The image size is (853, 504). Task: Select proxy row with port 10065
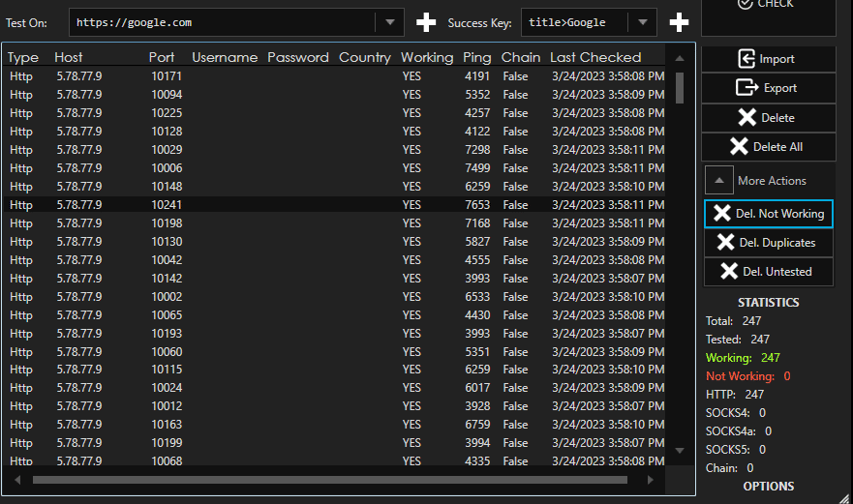[x=335, y=315]
